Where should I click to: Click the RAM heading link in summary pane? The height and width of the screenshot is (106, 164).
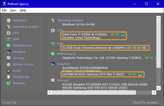pyautogui.click(x=60, y=44)
